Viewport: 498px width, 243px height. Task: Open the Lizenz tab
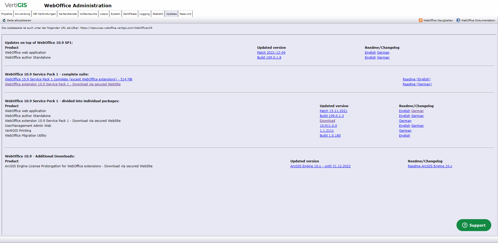click(x=103, y=14)
